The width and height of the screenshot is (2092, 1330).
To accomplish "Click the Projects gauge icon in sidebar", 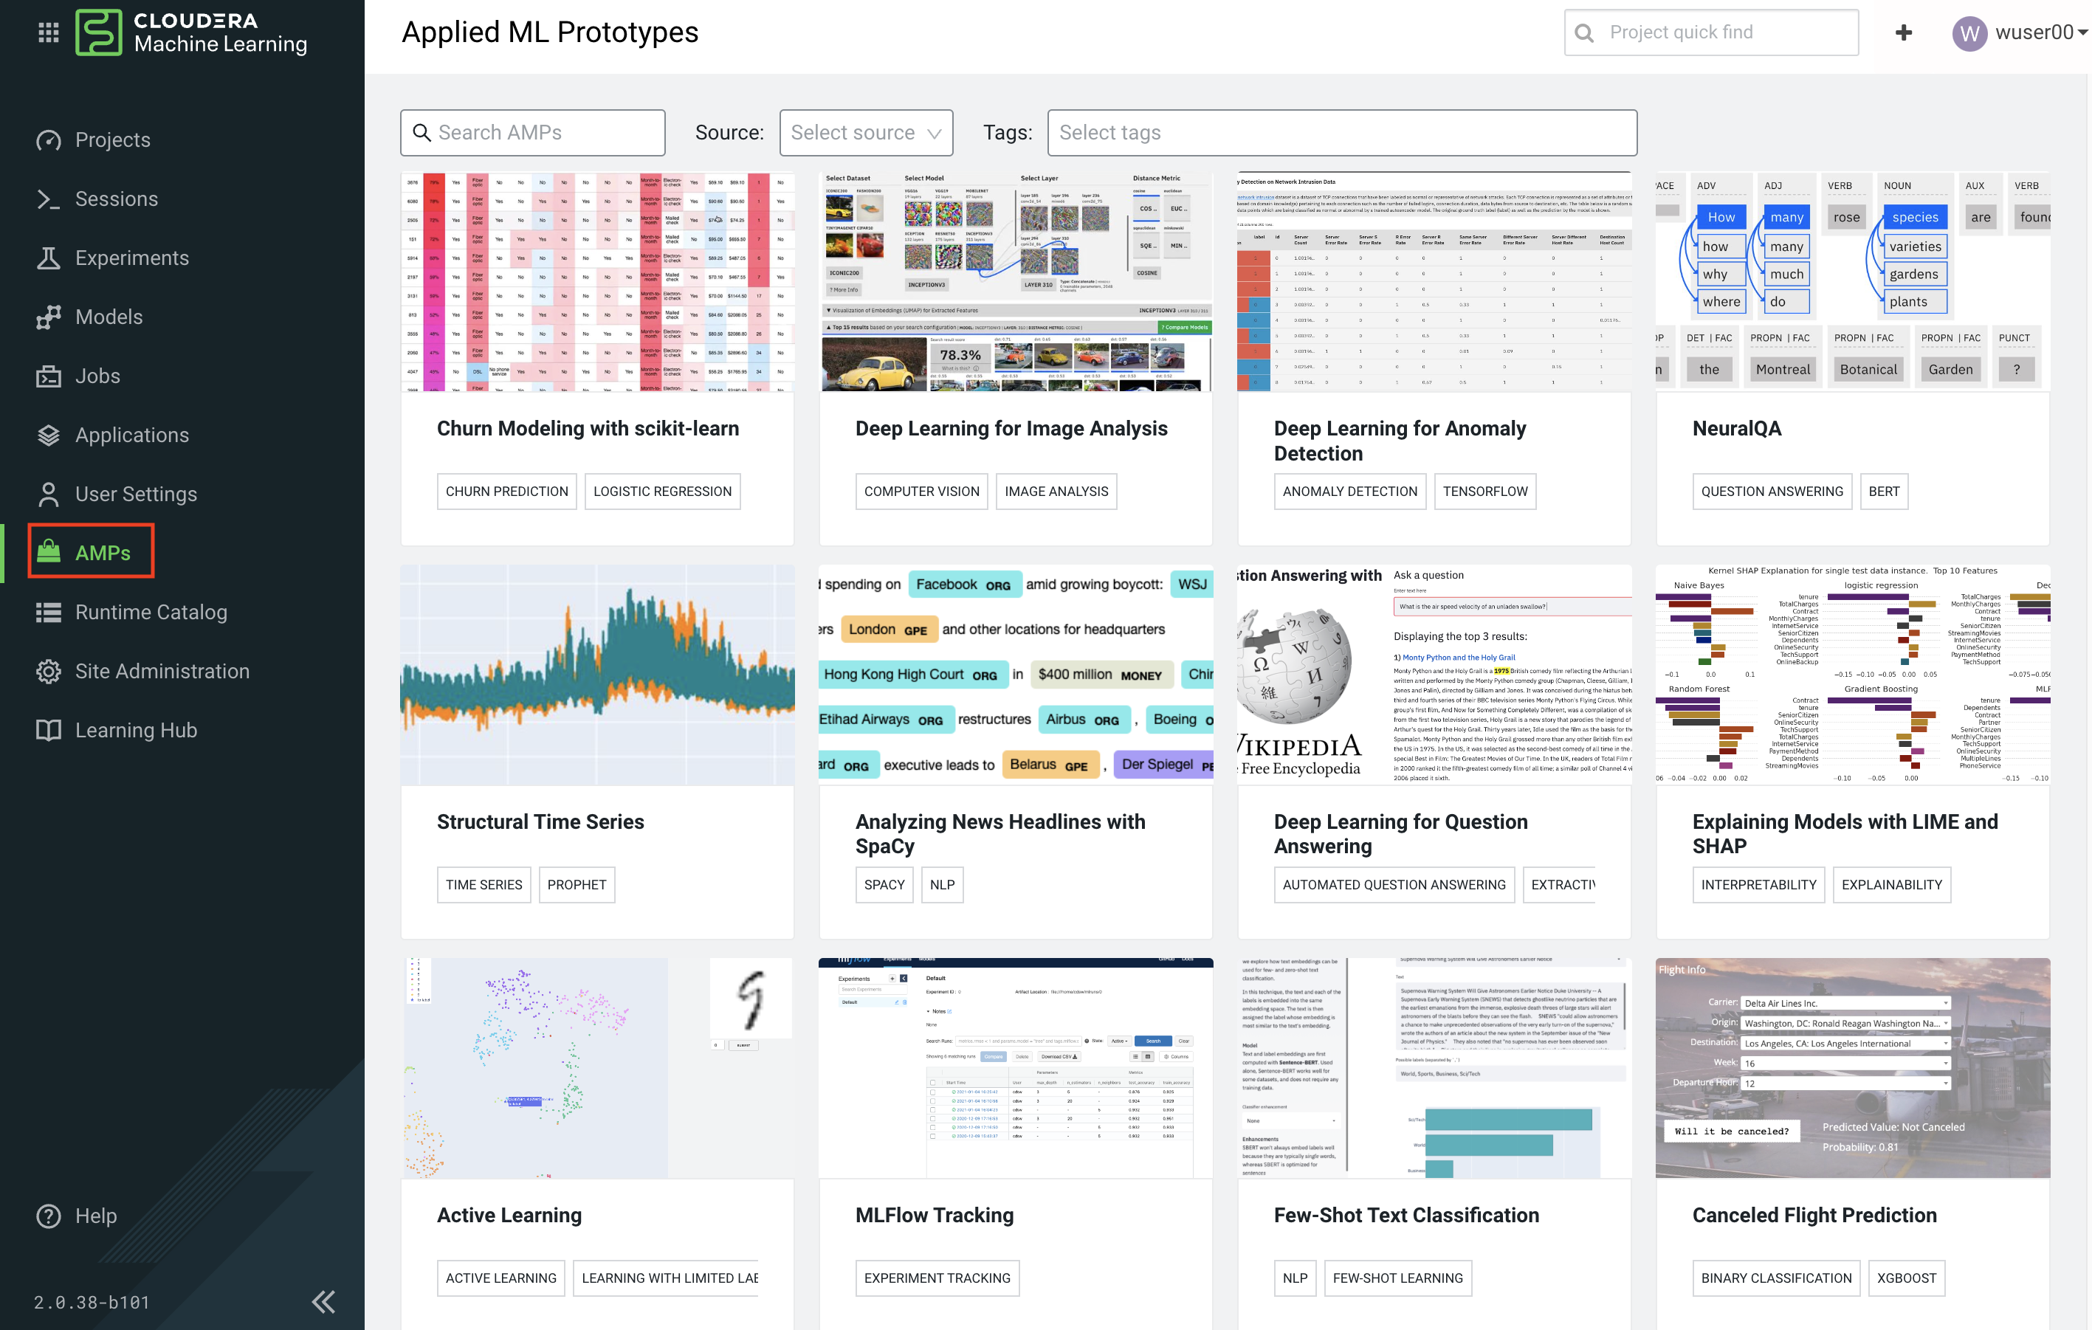I will (49, 139).
